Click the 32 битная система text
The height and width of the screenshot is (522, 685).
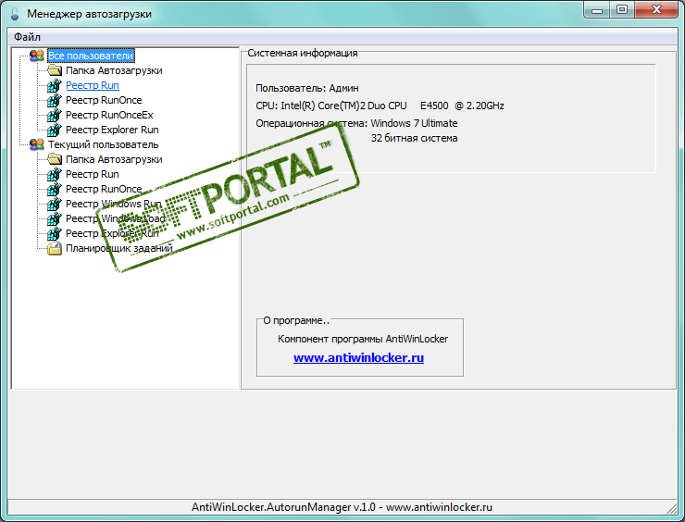tap(414, 138)
